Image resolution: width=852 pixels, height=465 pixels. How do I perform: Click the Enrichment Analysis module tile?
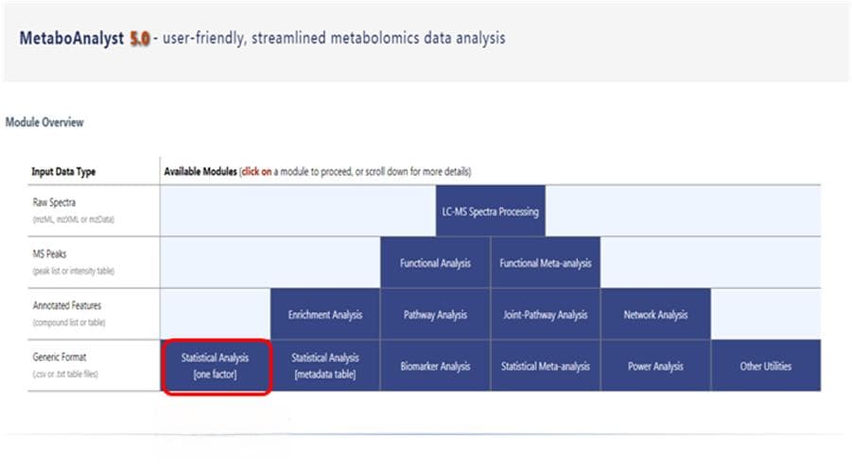325,314
